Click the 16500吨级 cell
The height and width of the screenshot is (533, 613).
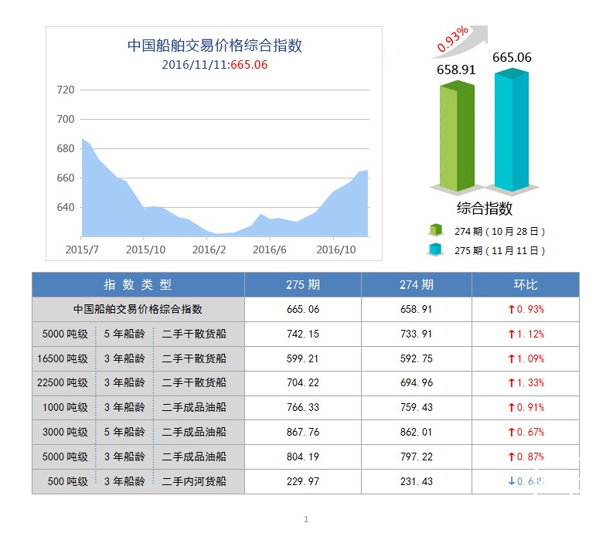tap(63, 358)
